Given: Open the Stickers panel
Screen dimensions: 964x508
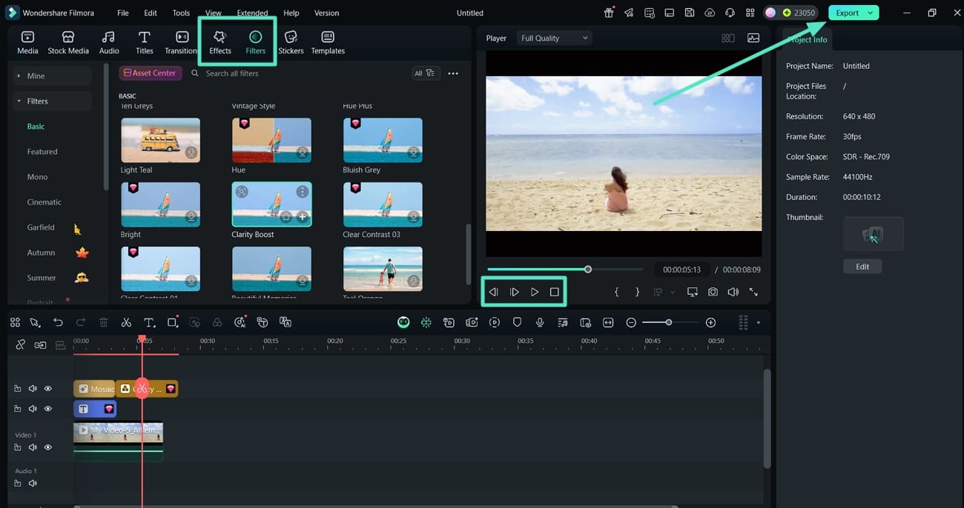Looking at the screenshot, I should tap(291, 42).
